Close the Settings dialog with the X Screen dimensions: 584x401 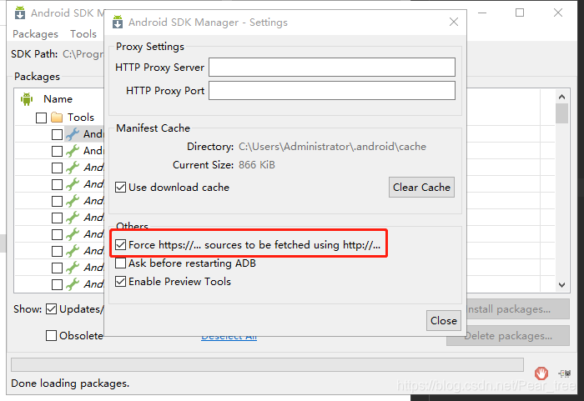point(453,22)
